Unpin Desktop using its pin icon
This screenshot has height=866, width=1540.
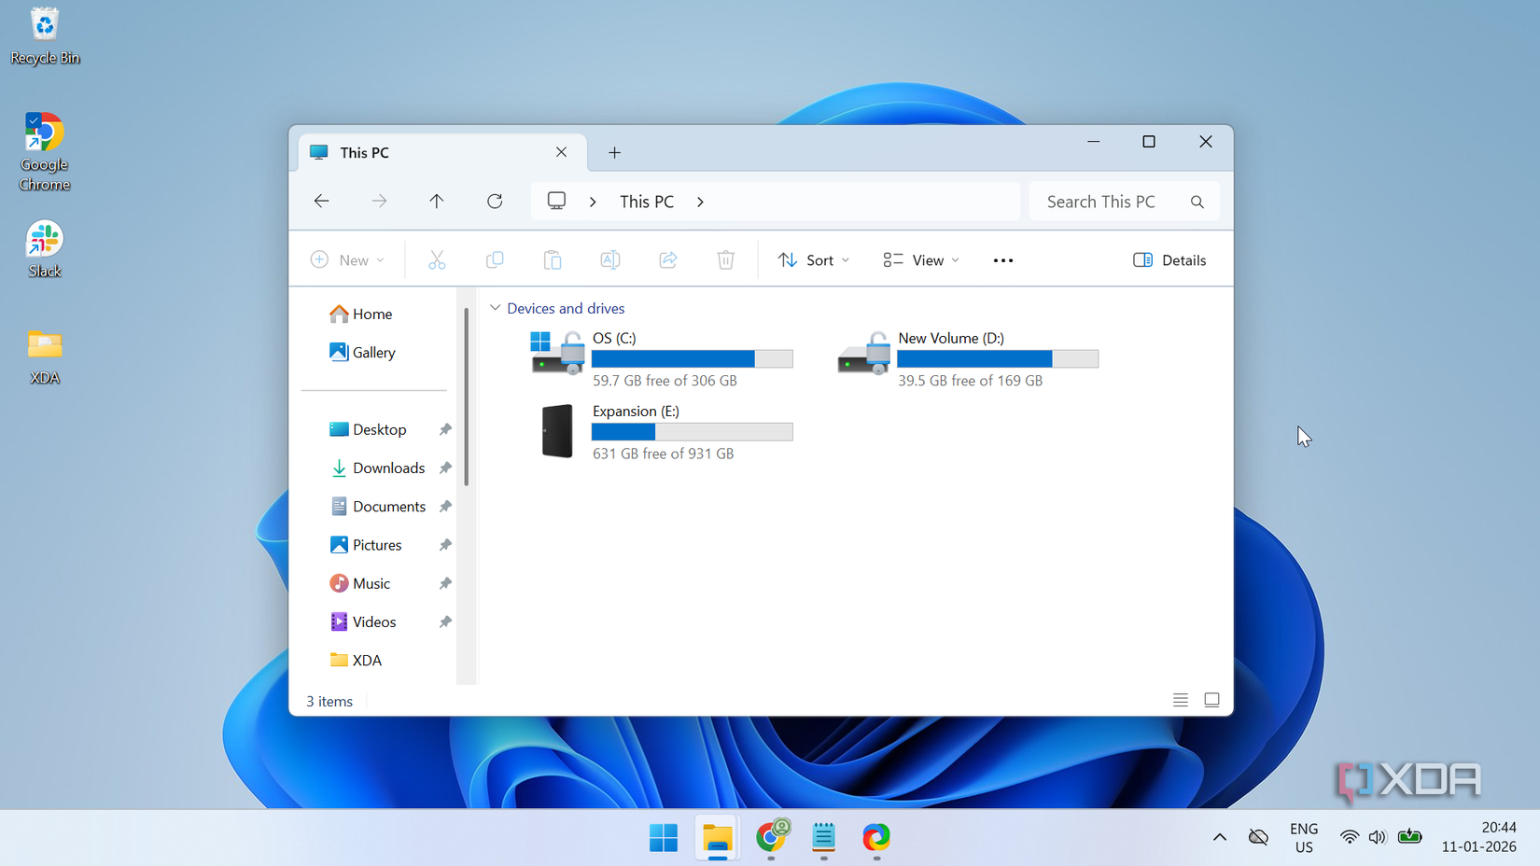click(x=445, y=429)
